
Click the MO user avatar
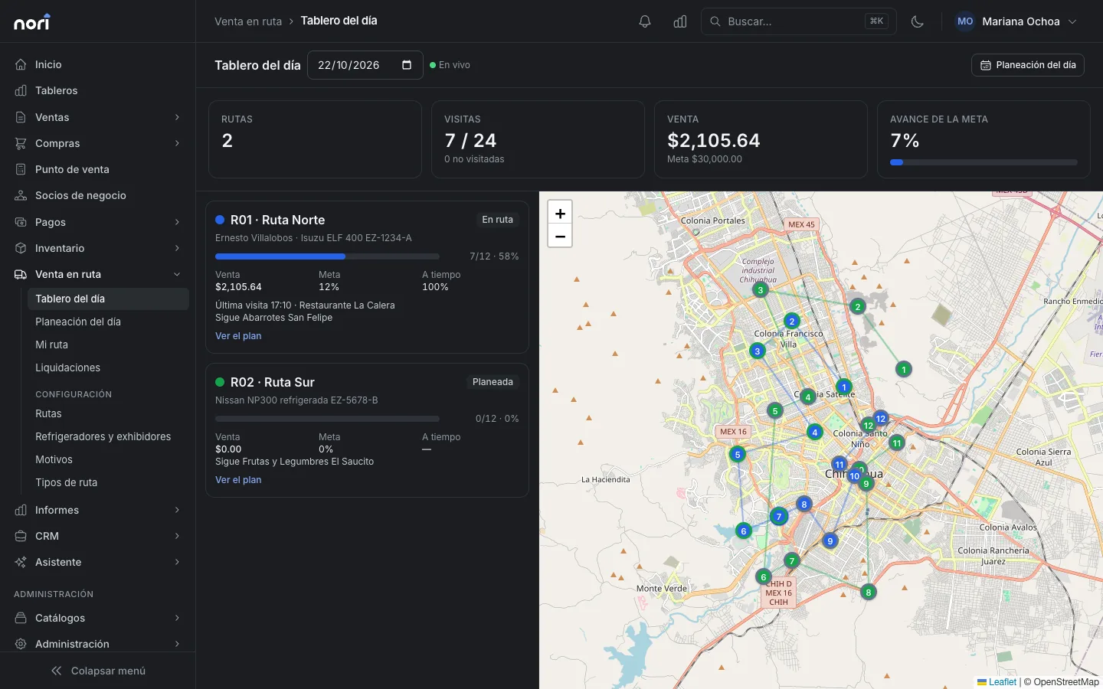[x=965, y=21]
